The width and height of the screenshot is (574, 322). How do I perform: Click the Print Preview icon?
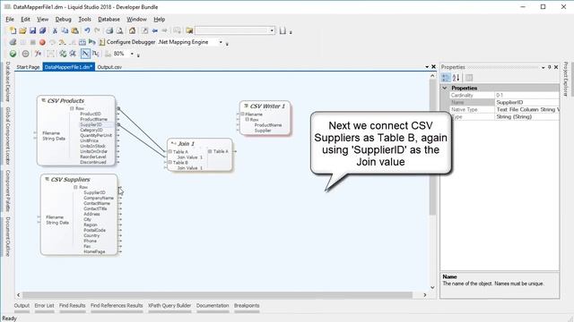click(119, 30)
